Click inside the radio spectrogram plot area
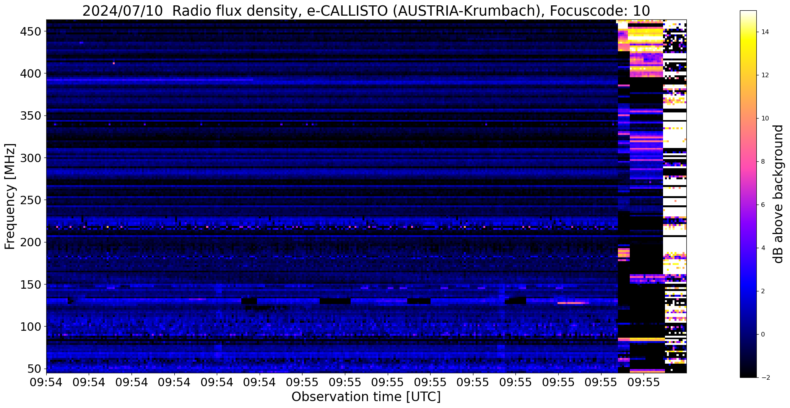 click(x=366, y=196)
